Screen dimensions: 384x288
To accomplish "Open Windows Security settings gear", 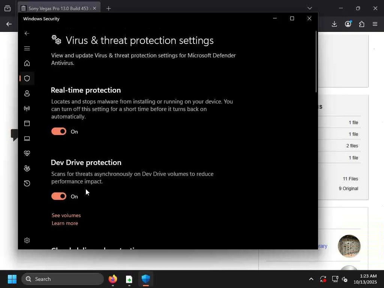I will pyautogui.click(x=27, y=240).
